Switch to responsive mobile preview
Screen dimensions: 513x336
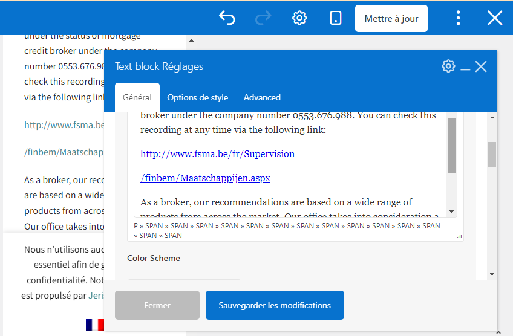[336, 18]
